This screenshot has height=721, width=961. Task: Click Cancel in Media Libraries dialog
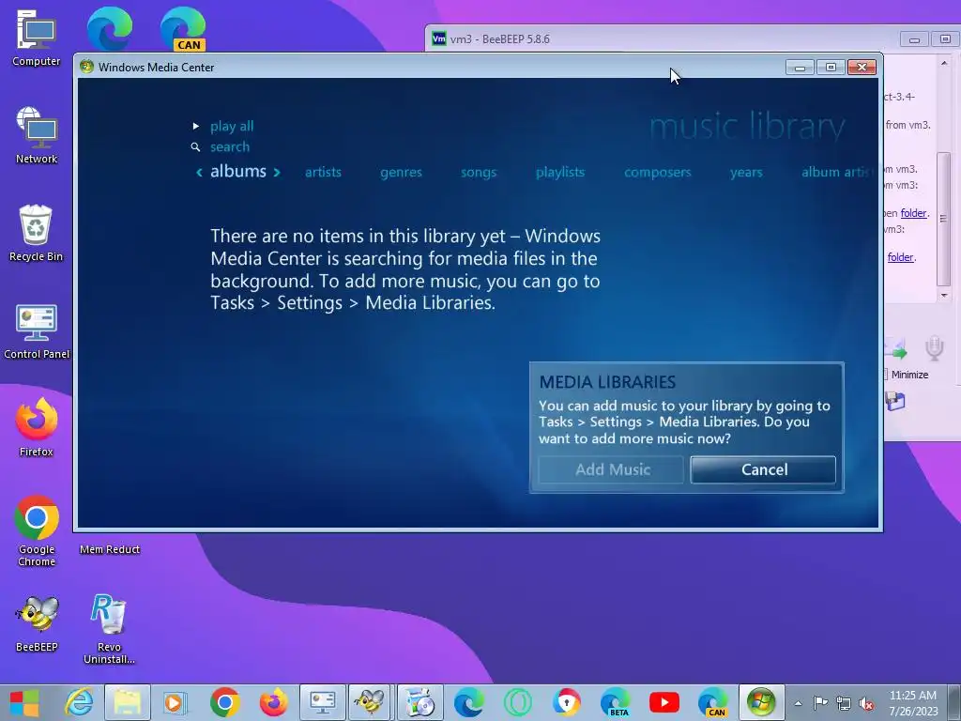(763, 469)
